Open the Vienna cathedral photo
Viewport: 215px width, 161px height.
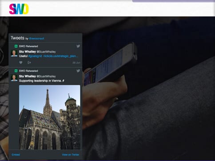[50, 117]
